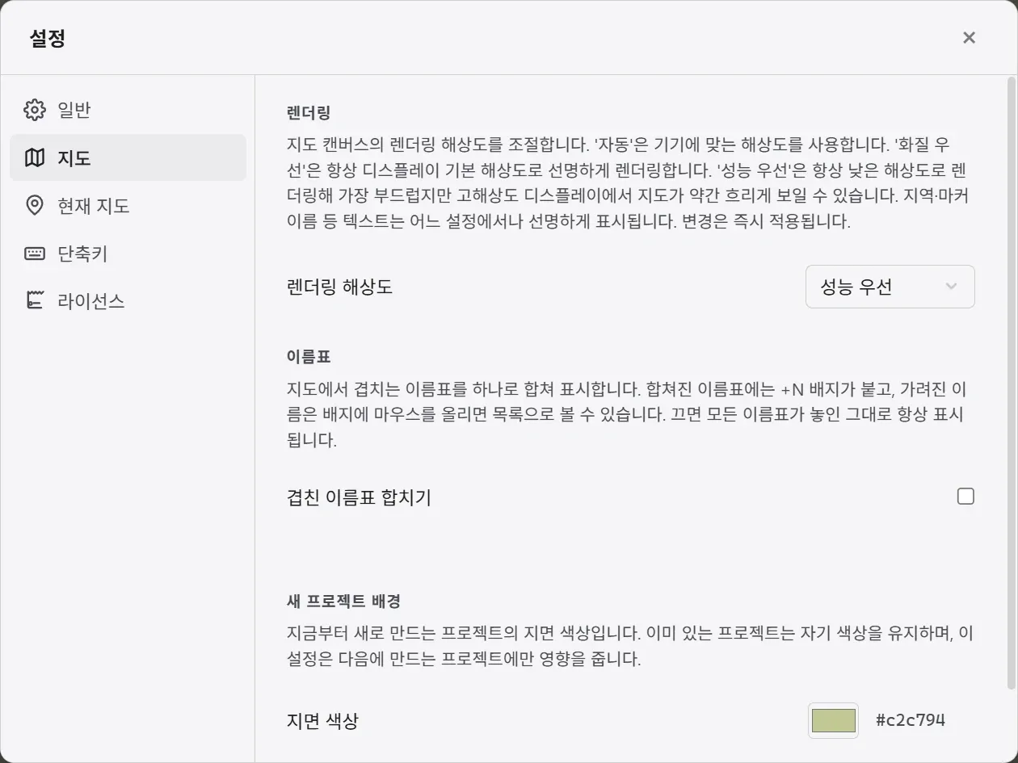Open the 일반 settings section

pos(128,110)
